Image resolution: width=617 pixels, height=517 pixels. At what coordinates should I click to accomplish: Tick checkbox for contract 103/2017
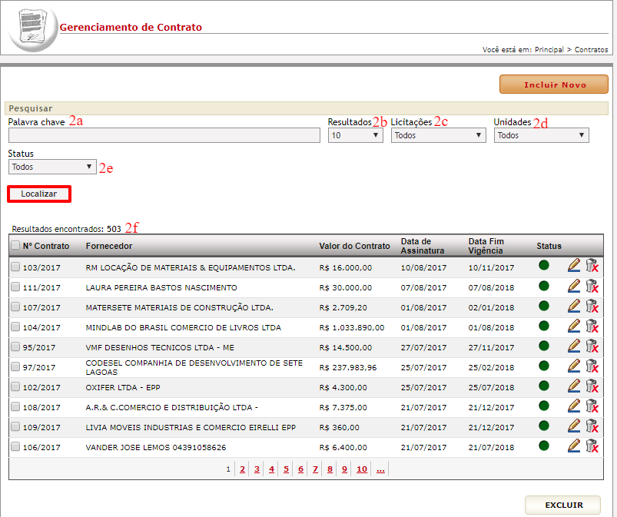(15, 267)
